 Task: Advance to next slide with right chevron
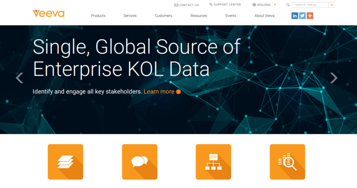point(334,78)
